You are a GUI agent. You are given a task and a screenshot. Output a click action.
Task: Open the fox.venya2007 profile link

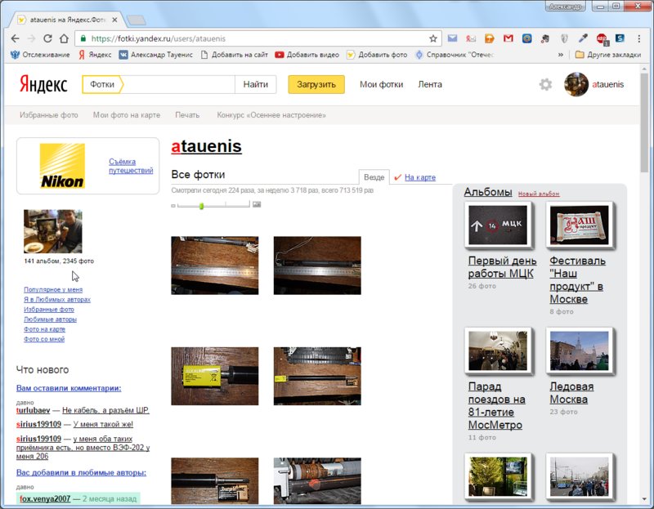[45, 498]
